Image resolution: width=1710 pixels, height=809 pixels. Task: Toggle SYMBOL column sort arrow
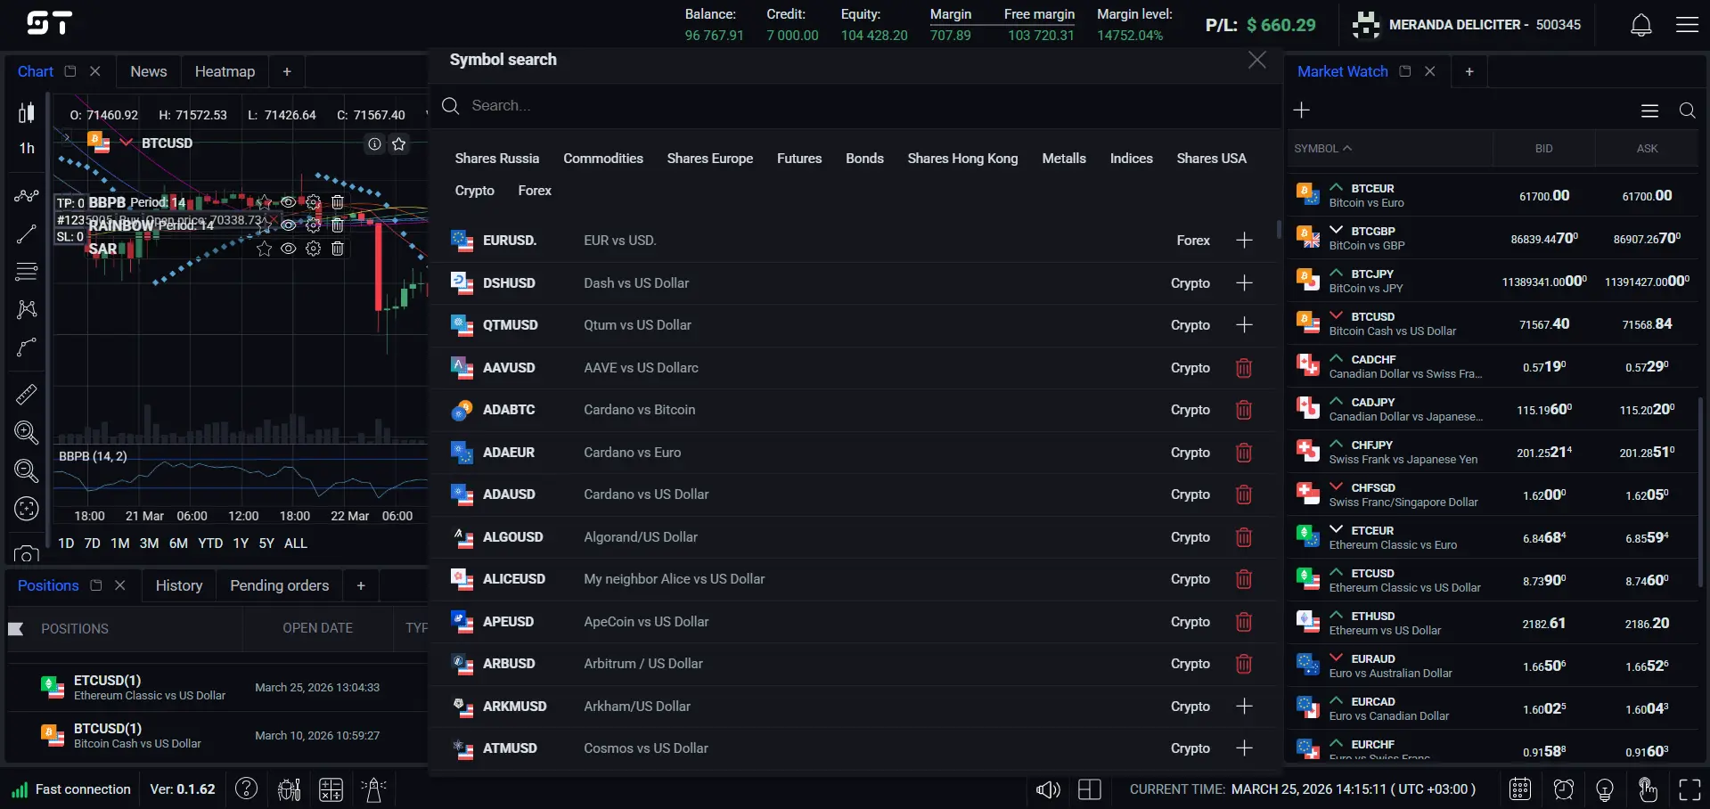click(1347, 148)
